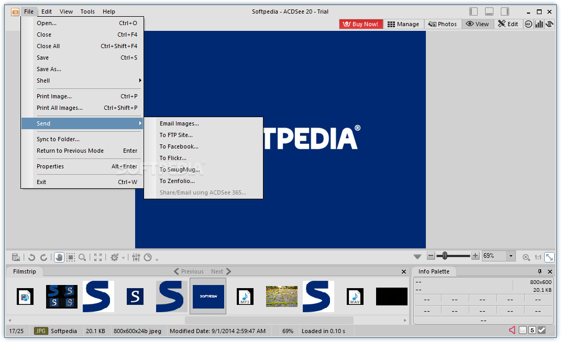Select the autumn leaves photo thumbnail
561x342 pixels.
pos(282,297)
